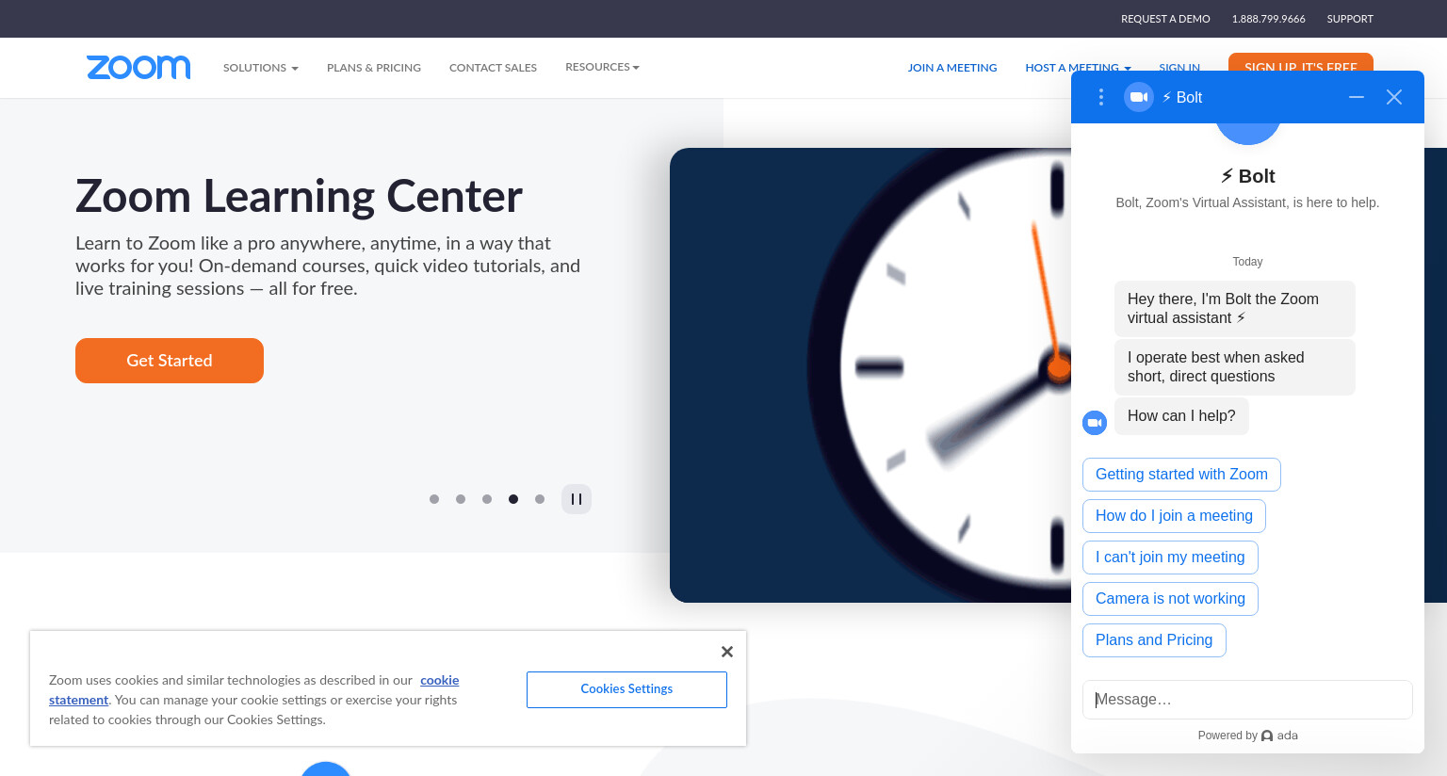Open Cookies Settings
The image size is (1447, 776).
(x=626, y=689)
